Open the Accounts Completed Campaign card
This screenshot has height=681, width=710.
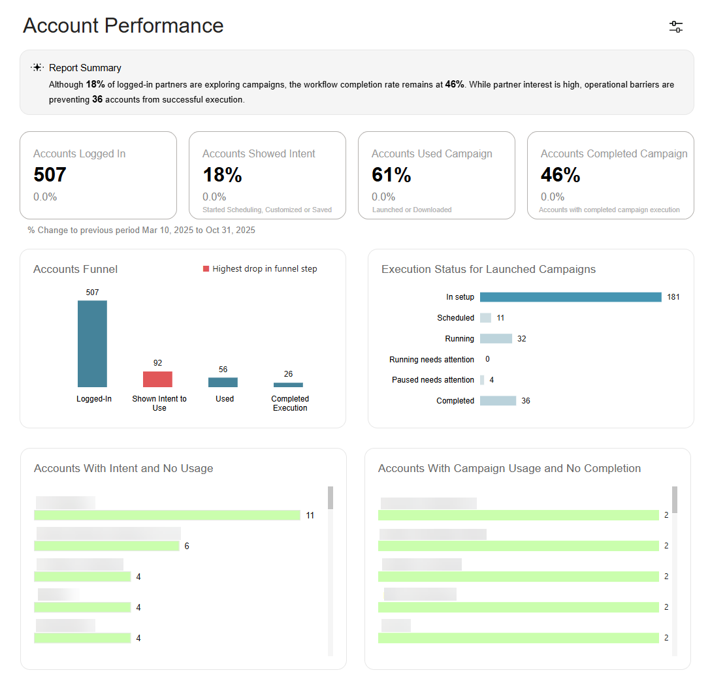point(610,176)
